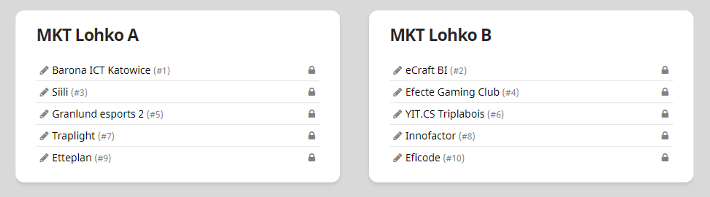This screenshot has height=197, width=710.
Task: Toggle the lock on Barona ICT Katowice row
Action: click(312, 70)
